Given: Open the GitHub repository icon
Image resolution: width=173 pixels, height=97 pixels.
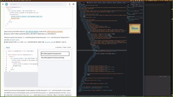Looking at the screenshot, I should (73, 4).
